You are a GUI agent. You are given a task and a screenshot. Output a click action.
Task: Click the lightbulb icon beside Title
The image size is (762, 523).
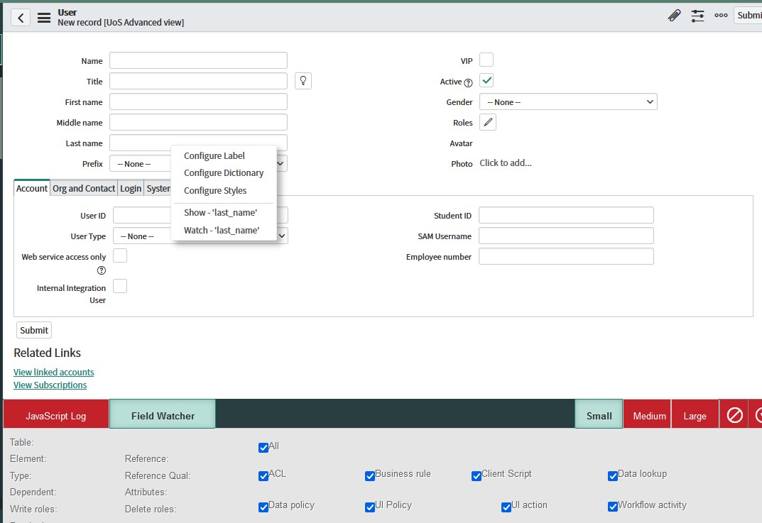(x=303, y=80)
